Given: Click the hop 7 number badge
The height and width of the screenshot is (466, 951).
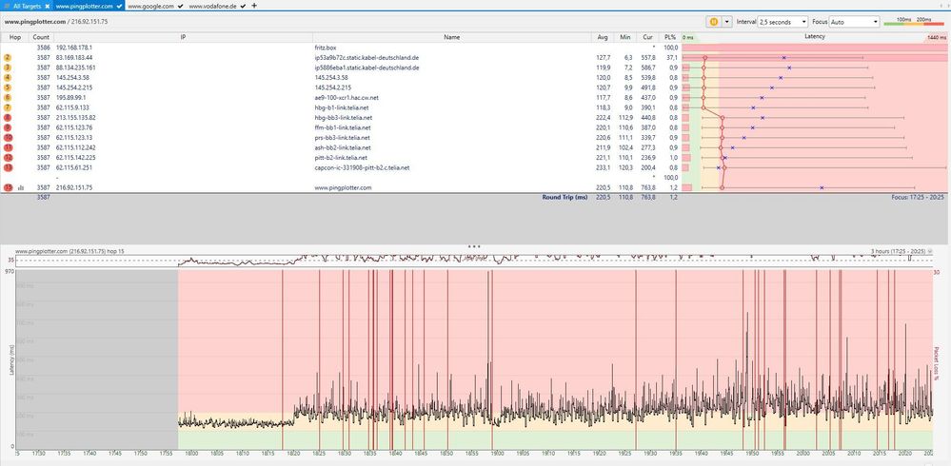Looking at the screenshot, I should tap(8, 107).
